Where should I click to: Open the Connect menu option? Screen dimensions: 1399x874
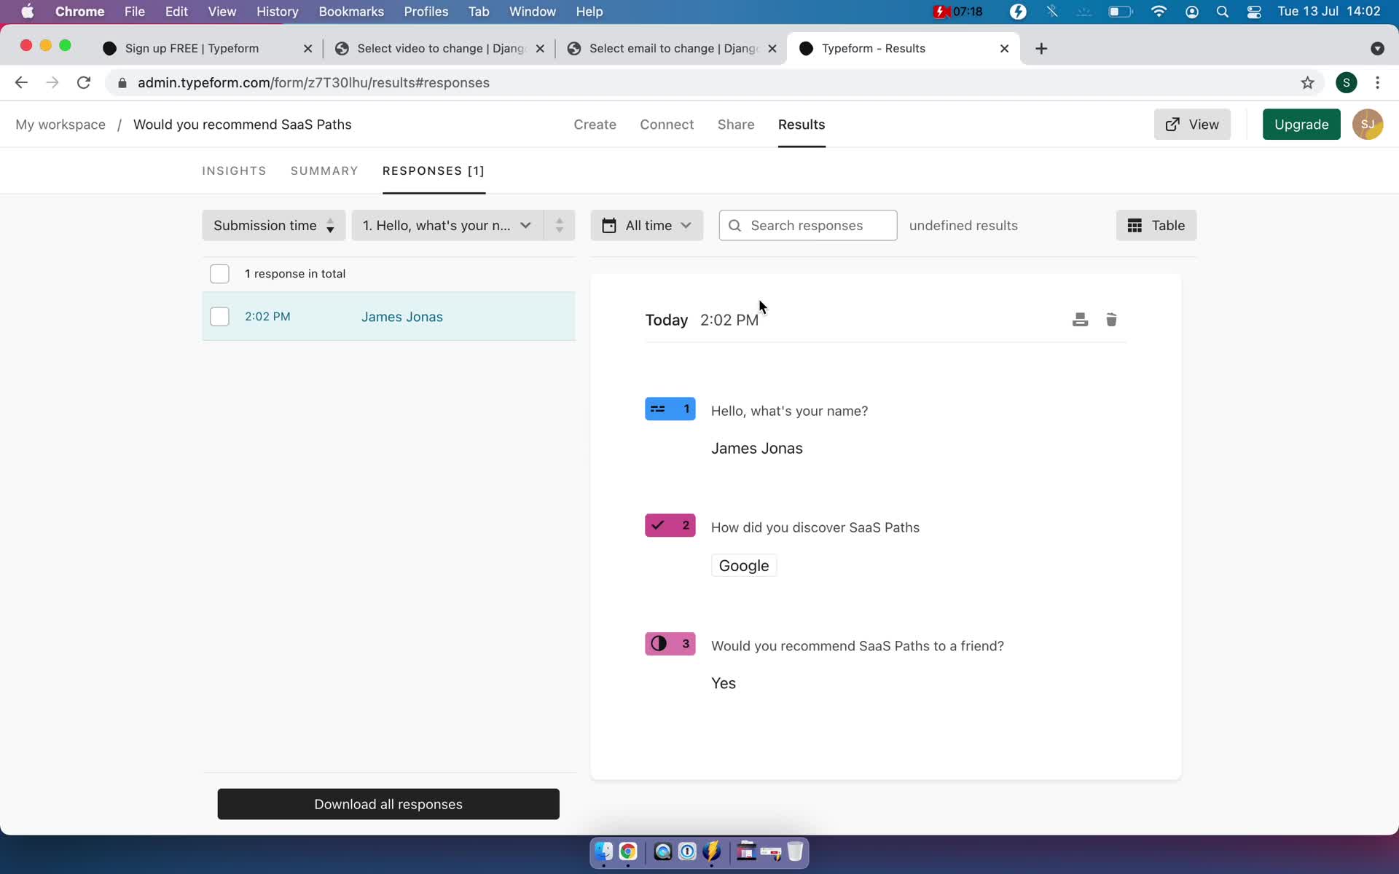pos(667,124)
